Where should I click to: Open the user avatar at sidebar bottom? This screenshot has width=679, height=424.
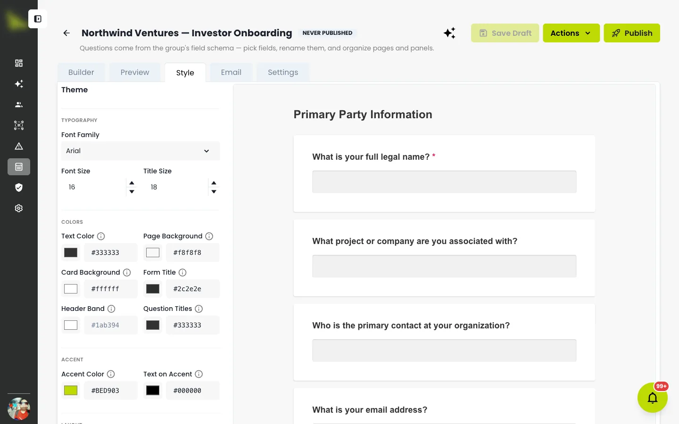tap(19, 409)
